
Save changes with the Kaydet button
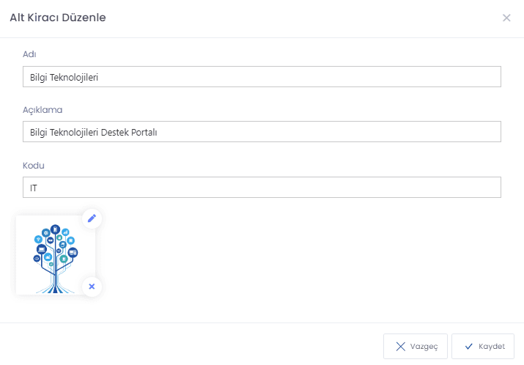tap(483, 346)
